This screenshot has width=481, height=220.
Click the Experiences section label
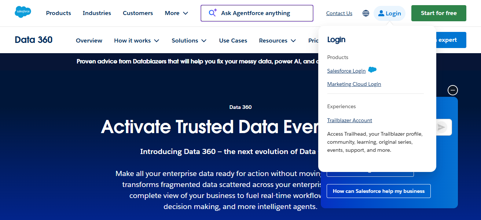(x=341, y=106)
